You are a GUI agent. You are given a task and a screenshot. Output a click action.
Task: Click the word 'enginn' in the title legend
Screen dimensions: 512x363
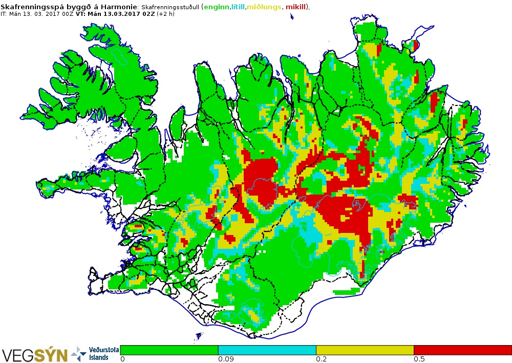tap(217, 7)
